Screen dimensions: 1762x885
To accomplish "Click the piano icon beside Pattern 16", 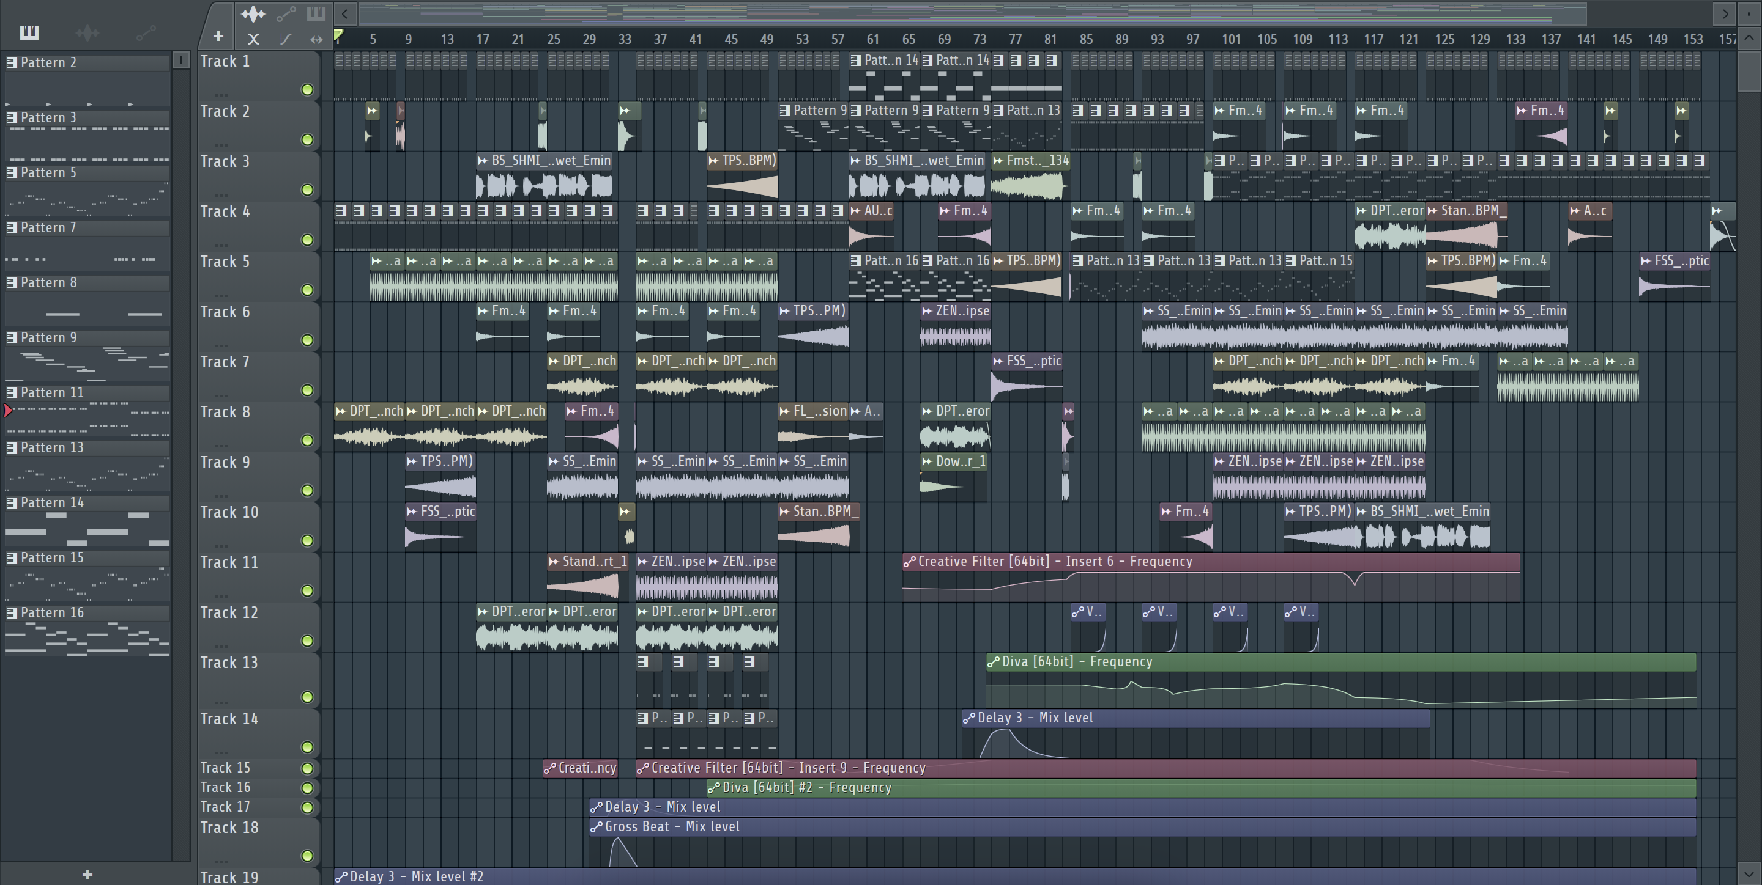I will (x=12, y=612).
